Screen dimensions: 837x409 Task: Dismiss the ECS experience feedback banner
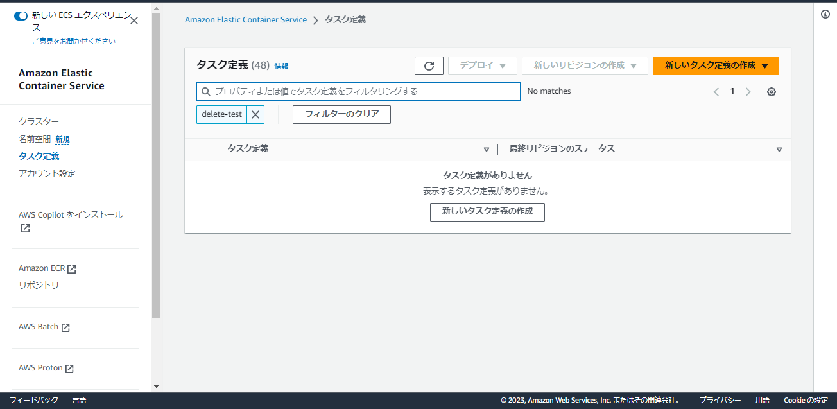click(x=134, y=20)
